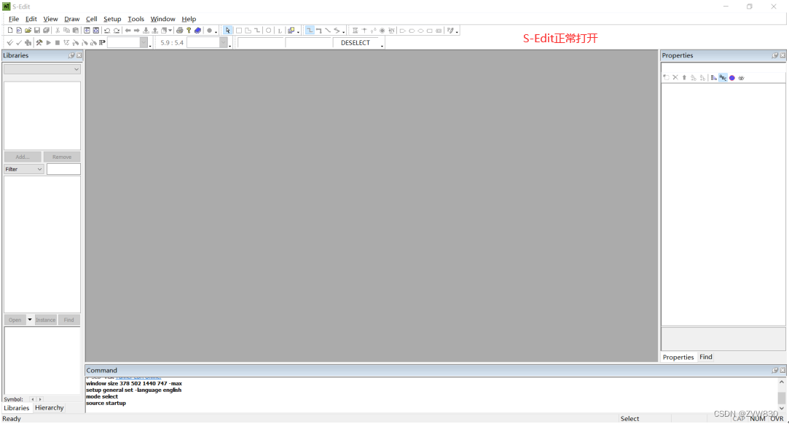Click the yellow question mark Help icon
789x424 pixels.
tap(189, 30)
